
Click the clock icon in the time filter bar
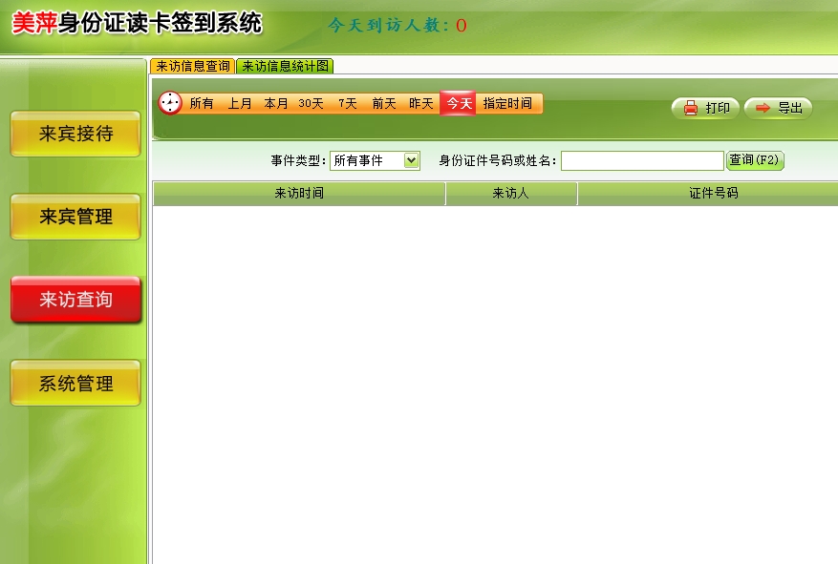click(170, 103)
